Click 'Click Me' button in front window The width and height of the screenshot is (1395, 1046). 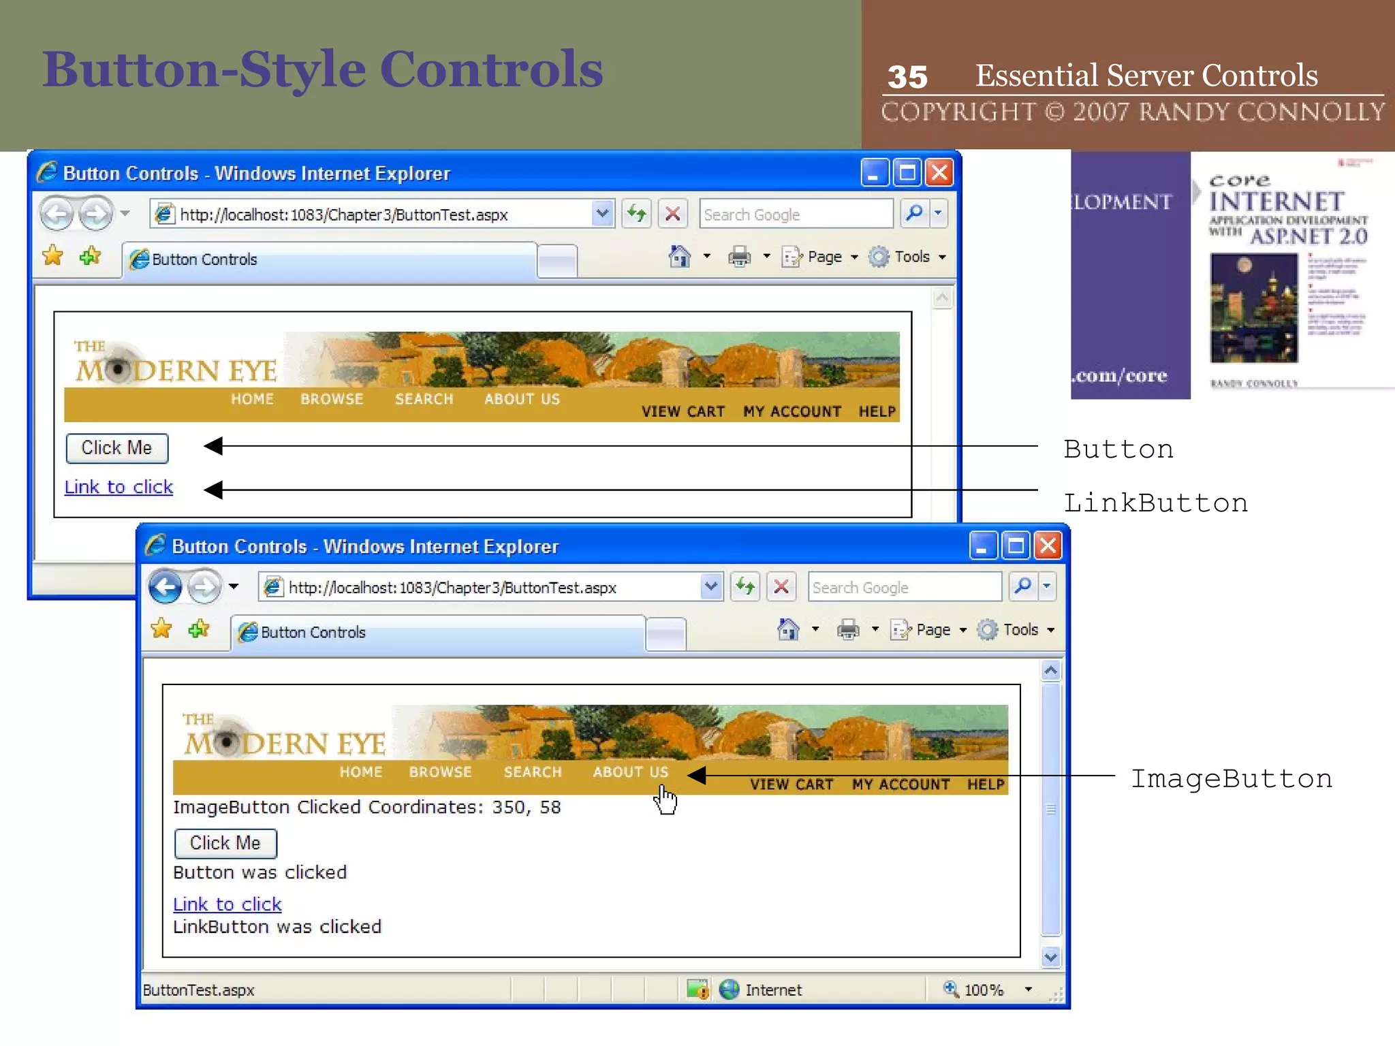(225, 843)
